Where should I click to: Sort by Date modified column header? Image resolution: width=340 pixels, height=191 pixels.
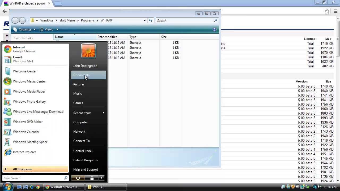(112, 37)
